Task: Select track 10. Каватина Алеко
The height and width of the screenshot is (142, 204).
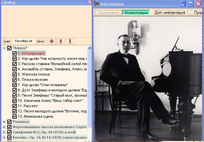Action: [x=50, y=101]
